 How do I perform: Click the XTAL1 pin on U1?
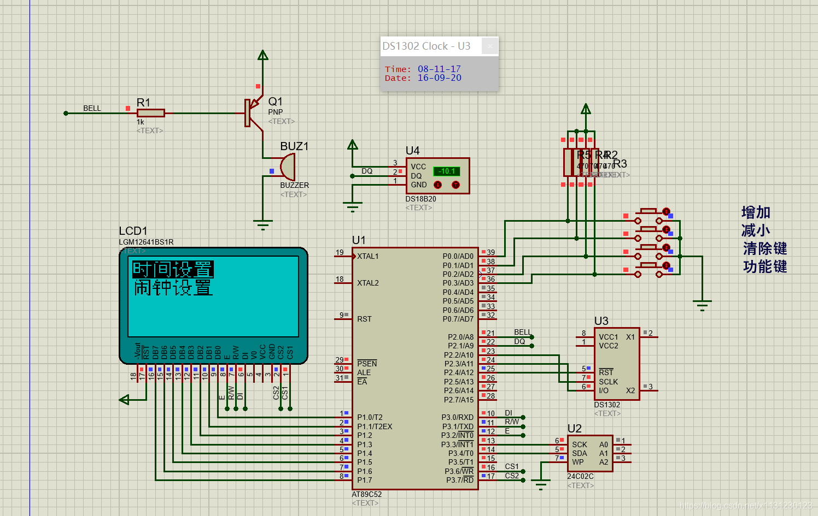pyautogui.click(x=368, y=256)
